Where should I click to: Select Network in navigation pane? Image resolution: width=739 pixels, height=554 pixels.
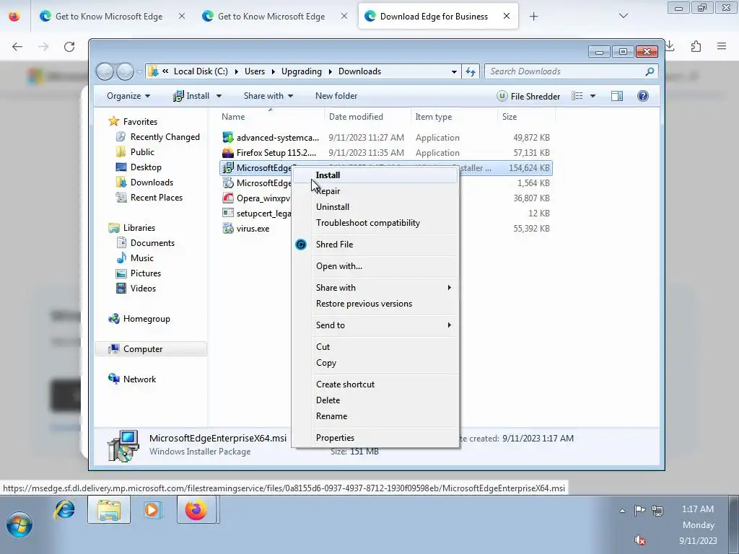click(139, 379)
